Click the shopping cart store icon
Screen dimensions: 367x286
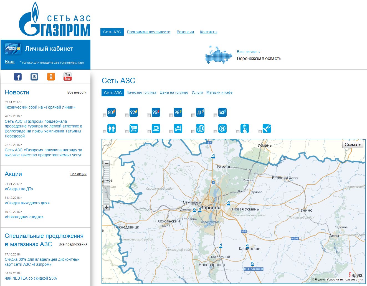point(134,128)
